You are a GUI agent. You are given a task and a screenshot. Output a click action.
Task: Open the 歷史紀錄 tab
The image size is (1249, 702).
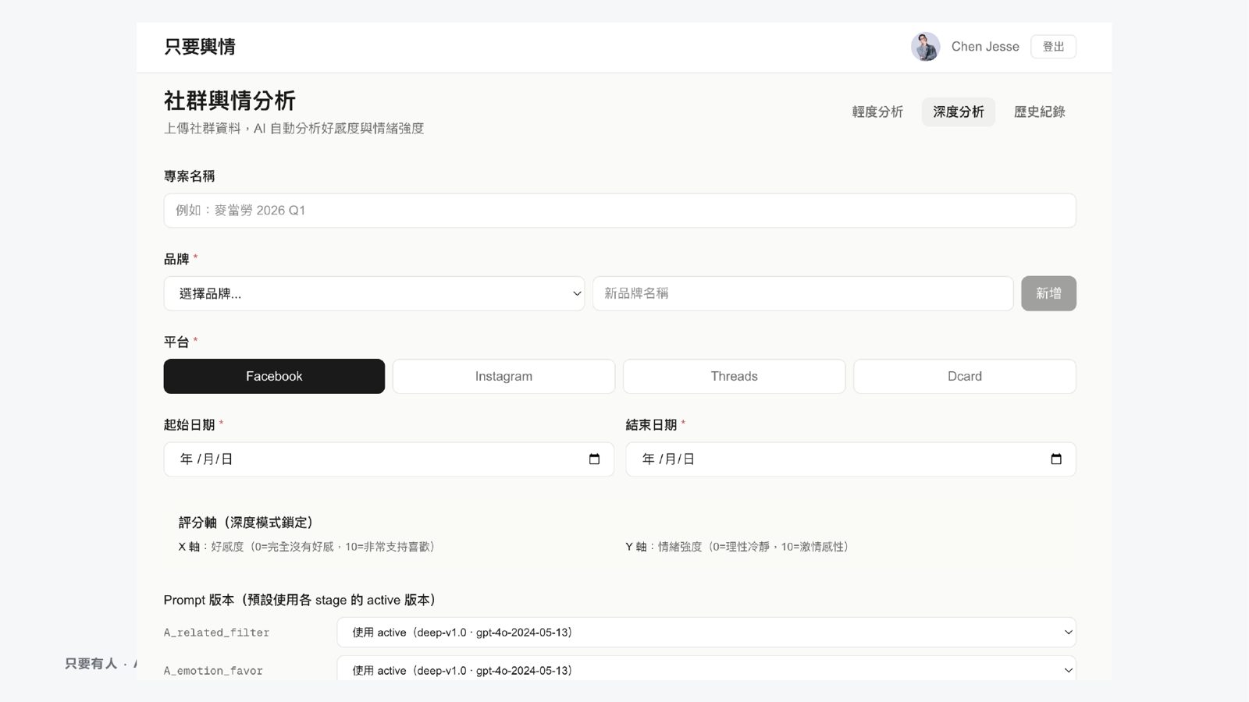pos(1039,112)
